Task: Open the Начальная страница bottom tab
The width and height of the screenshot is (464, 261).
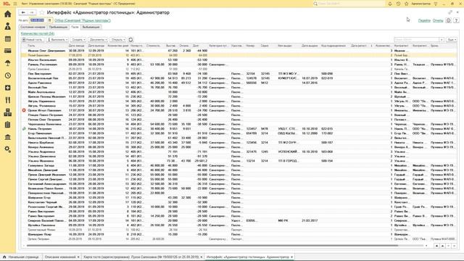Action: 21,257
